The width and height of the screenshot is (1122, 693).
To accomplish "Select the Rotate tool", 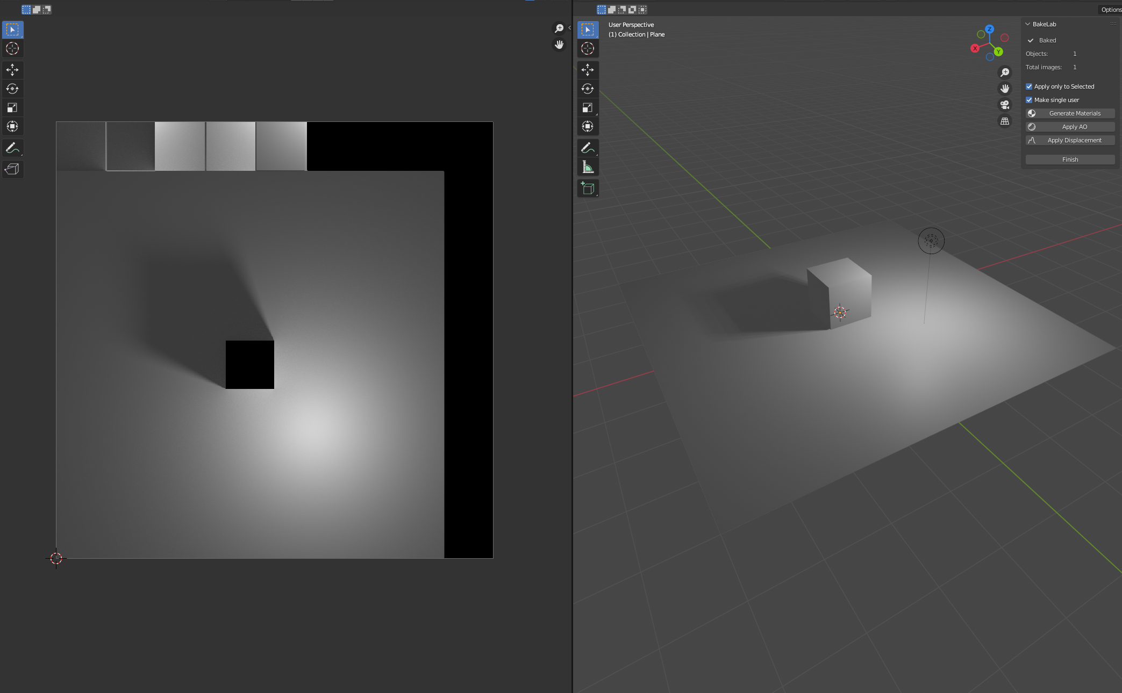I will coord(588,89).
